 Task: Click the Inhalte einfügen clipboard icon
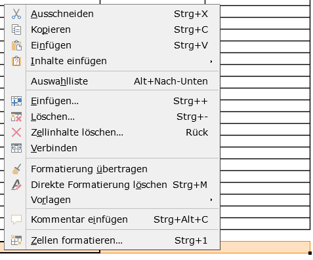(16, 61)
